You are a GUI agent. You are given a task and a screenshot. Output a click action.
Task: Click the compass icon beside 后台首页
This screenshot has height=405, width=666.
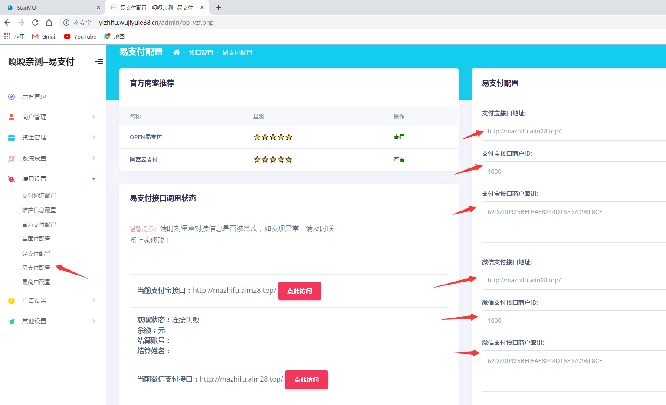(12, 97)
